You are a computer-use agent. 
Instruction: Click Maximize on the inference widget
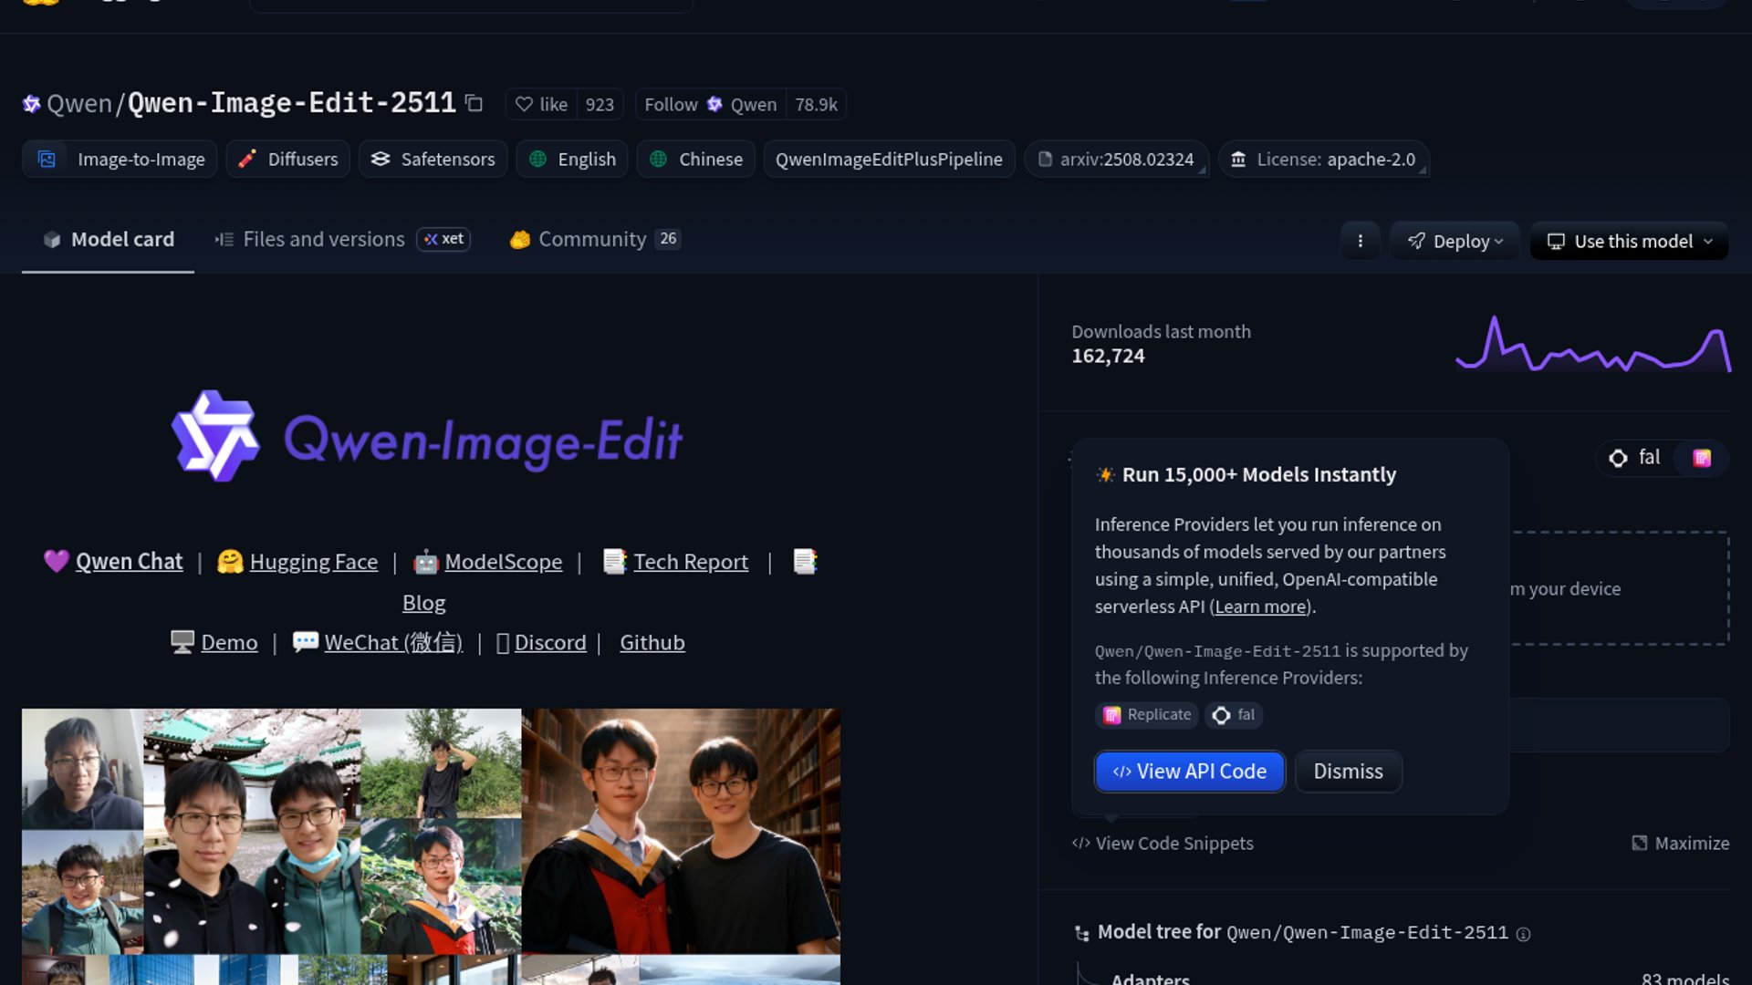pyautogui.click(x=1680, y=843)
